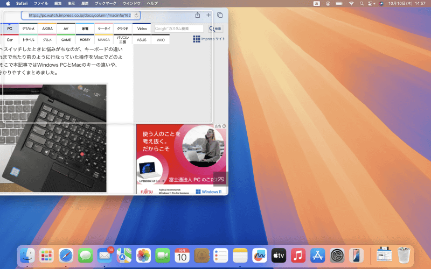Launch Notes from the Dock
431x269 pixels.
tap(240, 256)
